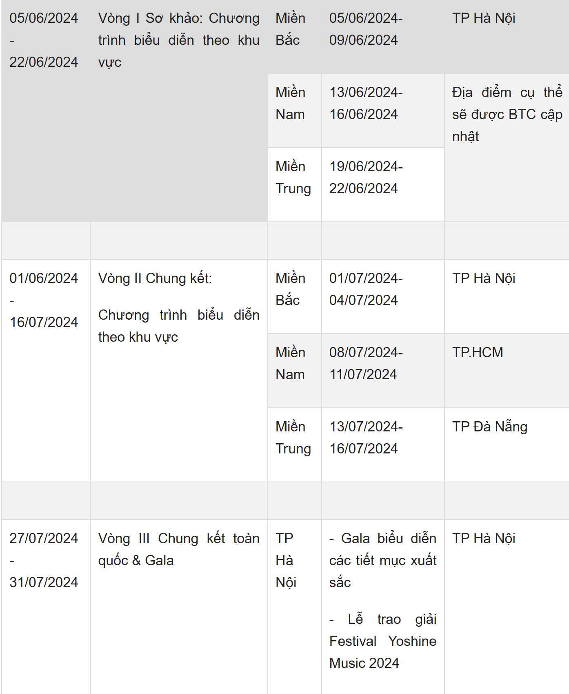Click the TP.HCM location cell
This screenshot has width=569, height=694.
tap(478, 352)
